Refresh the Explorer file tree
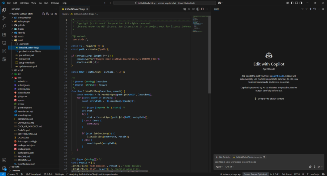The width and height of the screenshot is (327, 176). (52, 14)
